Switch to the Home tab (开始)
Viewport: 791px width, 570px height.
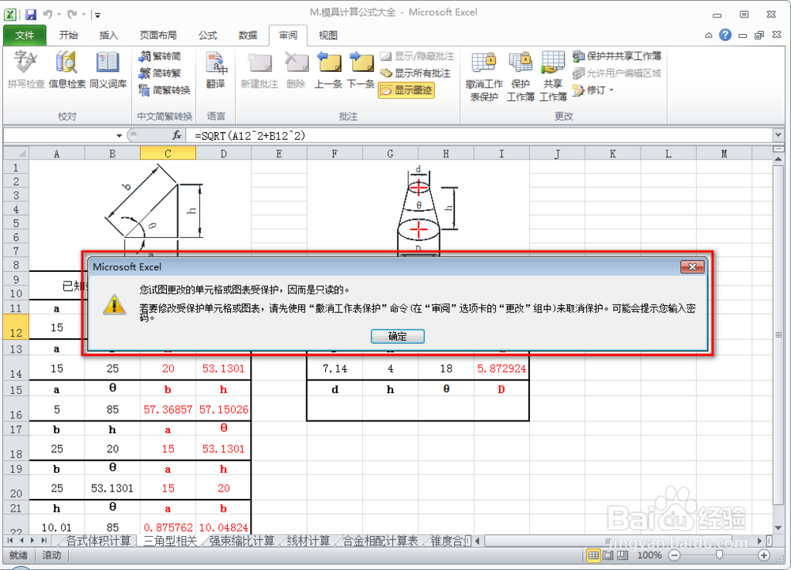pyautogui.click(x=69, y=36)
